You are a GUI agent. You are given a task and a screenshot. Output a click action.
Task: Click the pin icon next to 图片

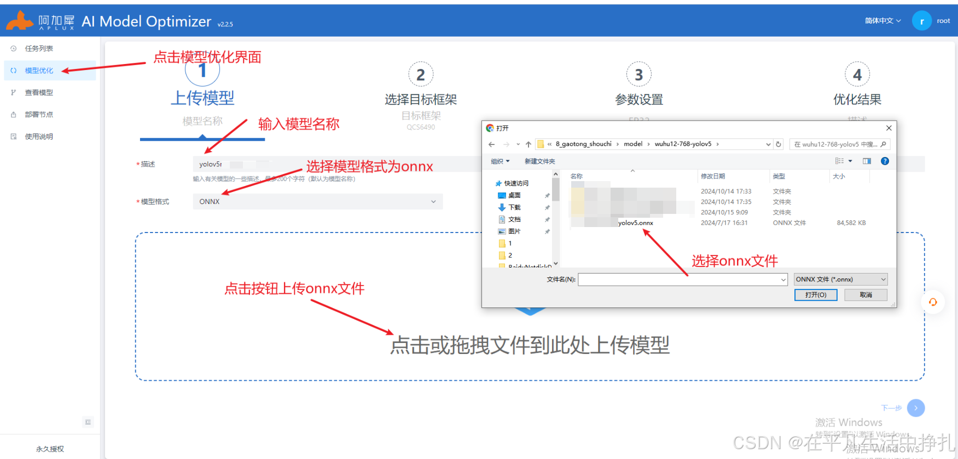pyautogui.click(x=547, y=232)
